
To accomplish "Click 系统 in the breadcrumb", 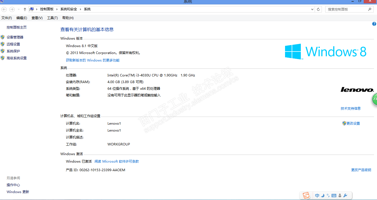I will [x=87, y=9].
